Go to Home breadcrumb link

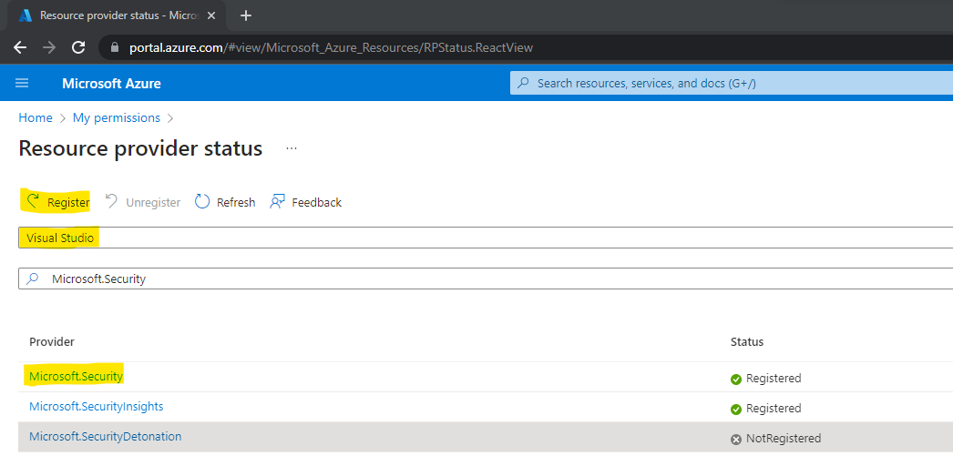[36, 117]
